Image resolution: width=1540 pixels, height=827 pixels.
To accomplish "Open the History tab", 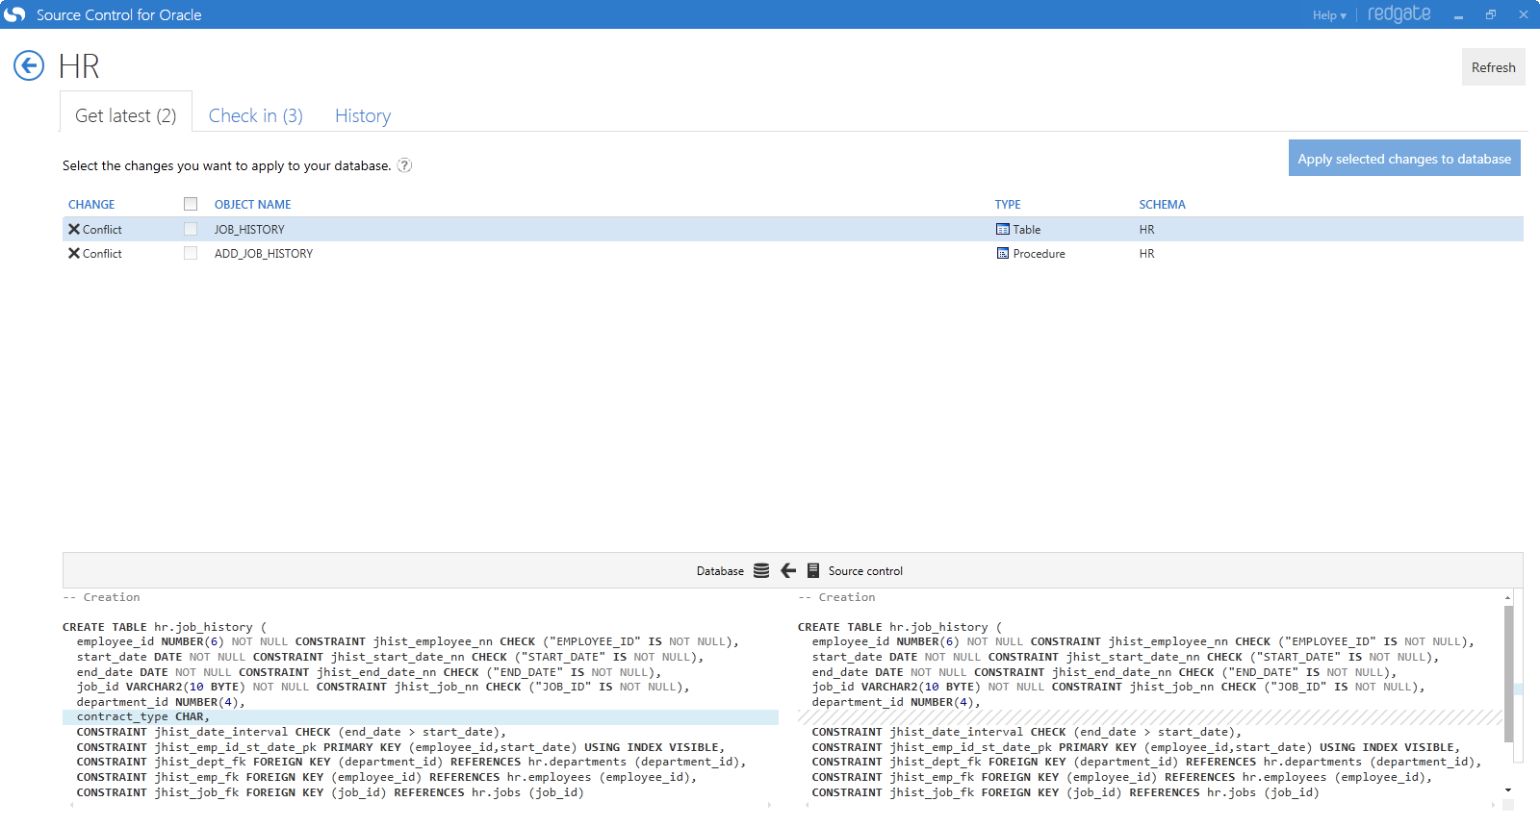I will point(363,115).
